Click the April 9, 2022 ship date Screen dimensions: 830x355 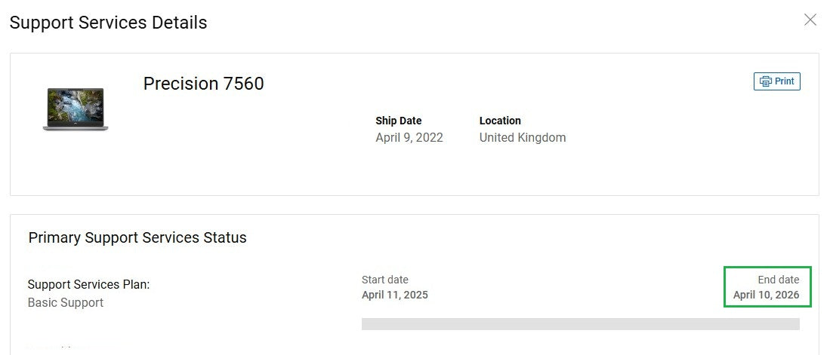[409, 137]
